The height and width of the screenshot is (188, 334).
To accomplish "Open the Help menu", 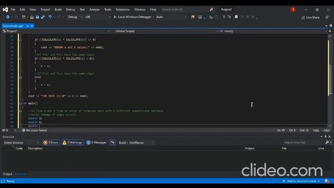I will point(153,9).
